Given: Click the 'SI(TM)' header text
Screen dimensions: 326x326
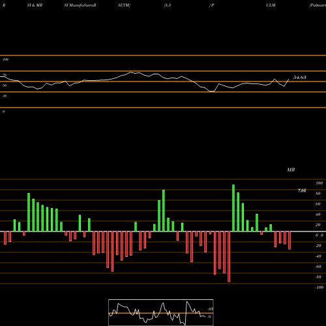Looking at the screenshot, I should (x=124, y=5).
